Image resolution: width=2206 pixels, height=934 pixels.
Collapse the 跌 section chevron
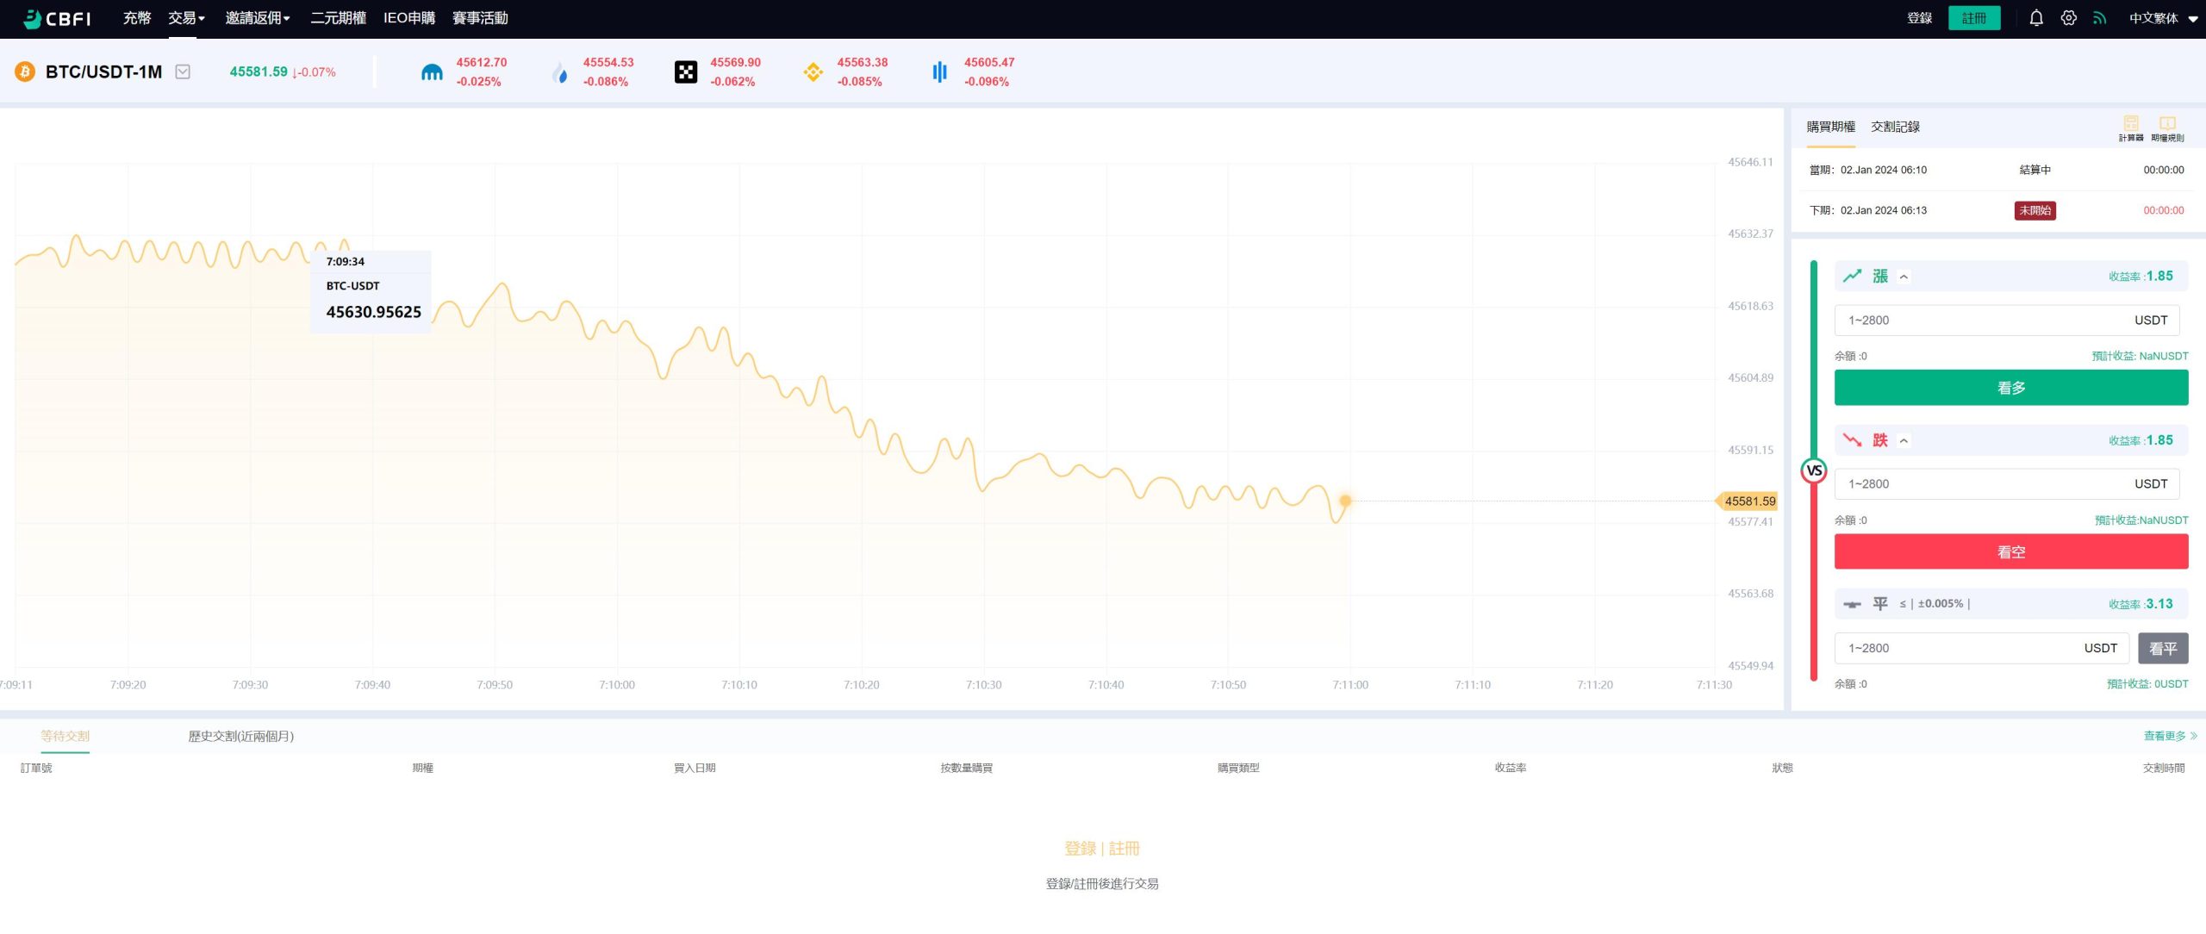[x=1904, y=440]
